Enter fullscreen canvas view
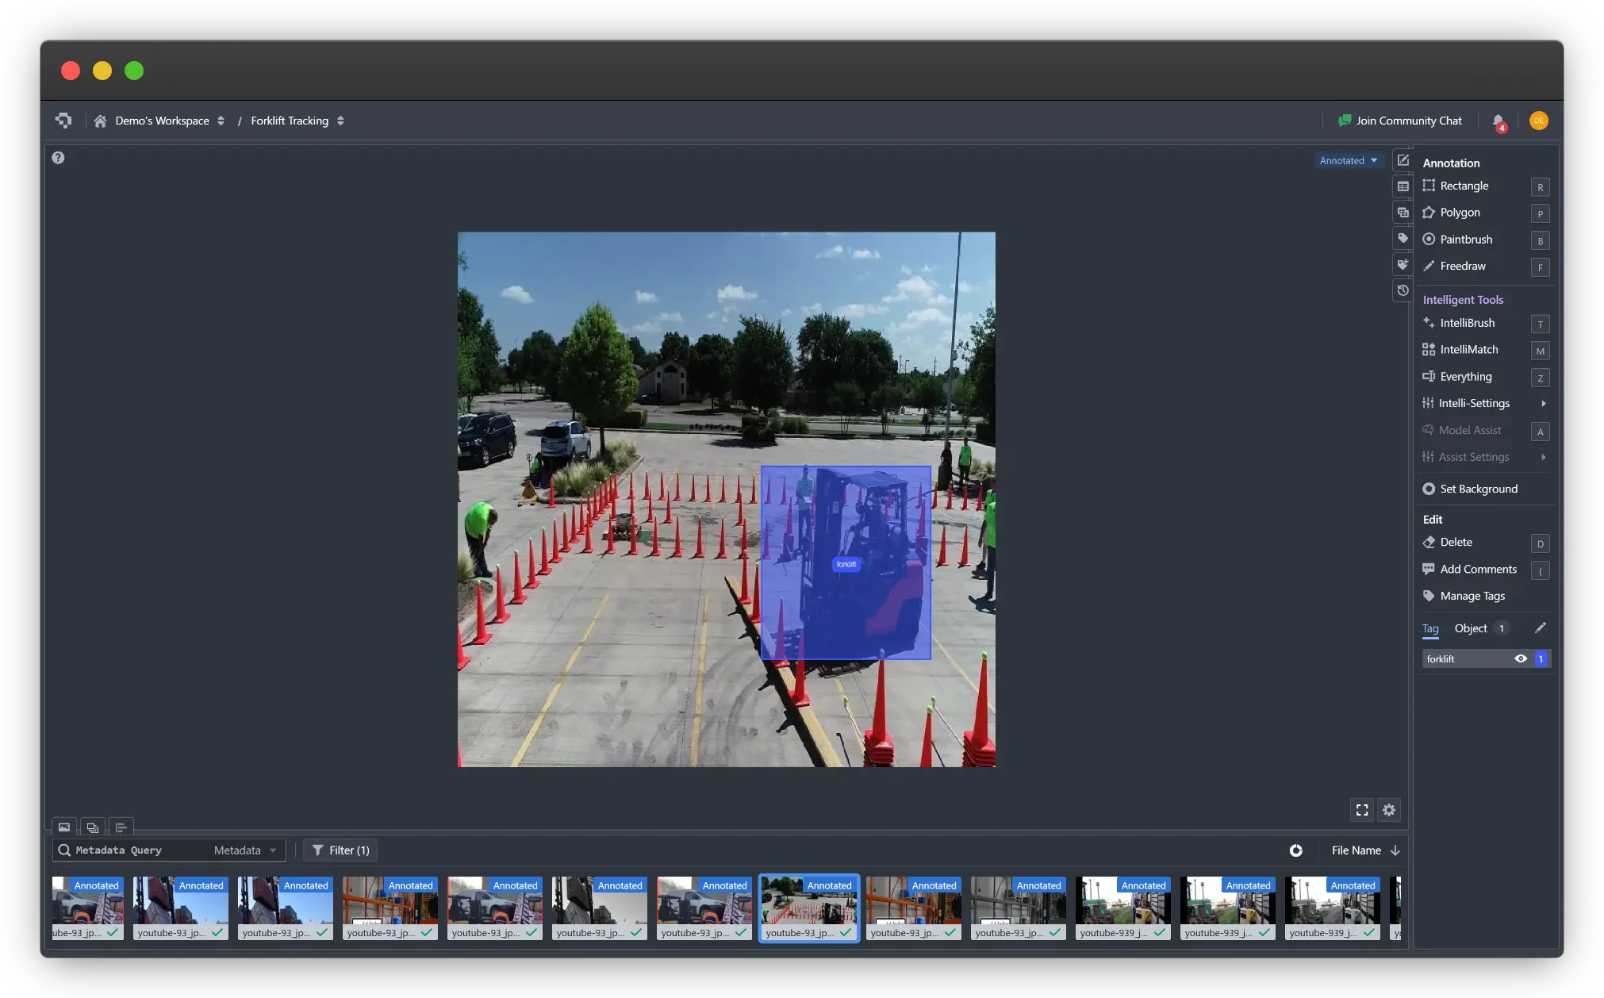This screenshot has width=1604, height=998. click(x=1362, y=810)
